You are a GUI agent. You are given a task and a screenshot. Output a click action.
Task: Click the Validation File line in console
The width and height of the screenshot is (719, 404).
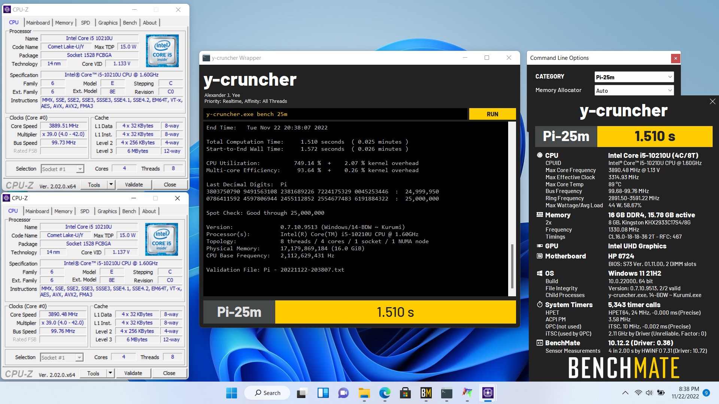[x=275, y=270]
